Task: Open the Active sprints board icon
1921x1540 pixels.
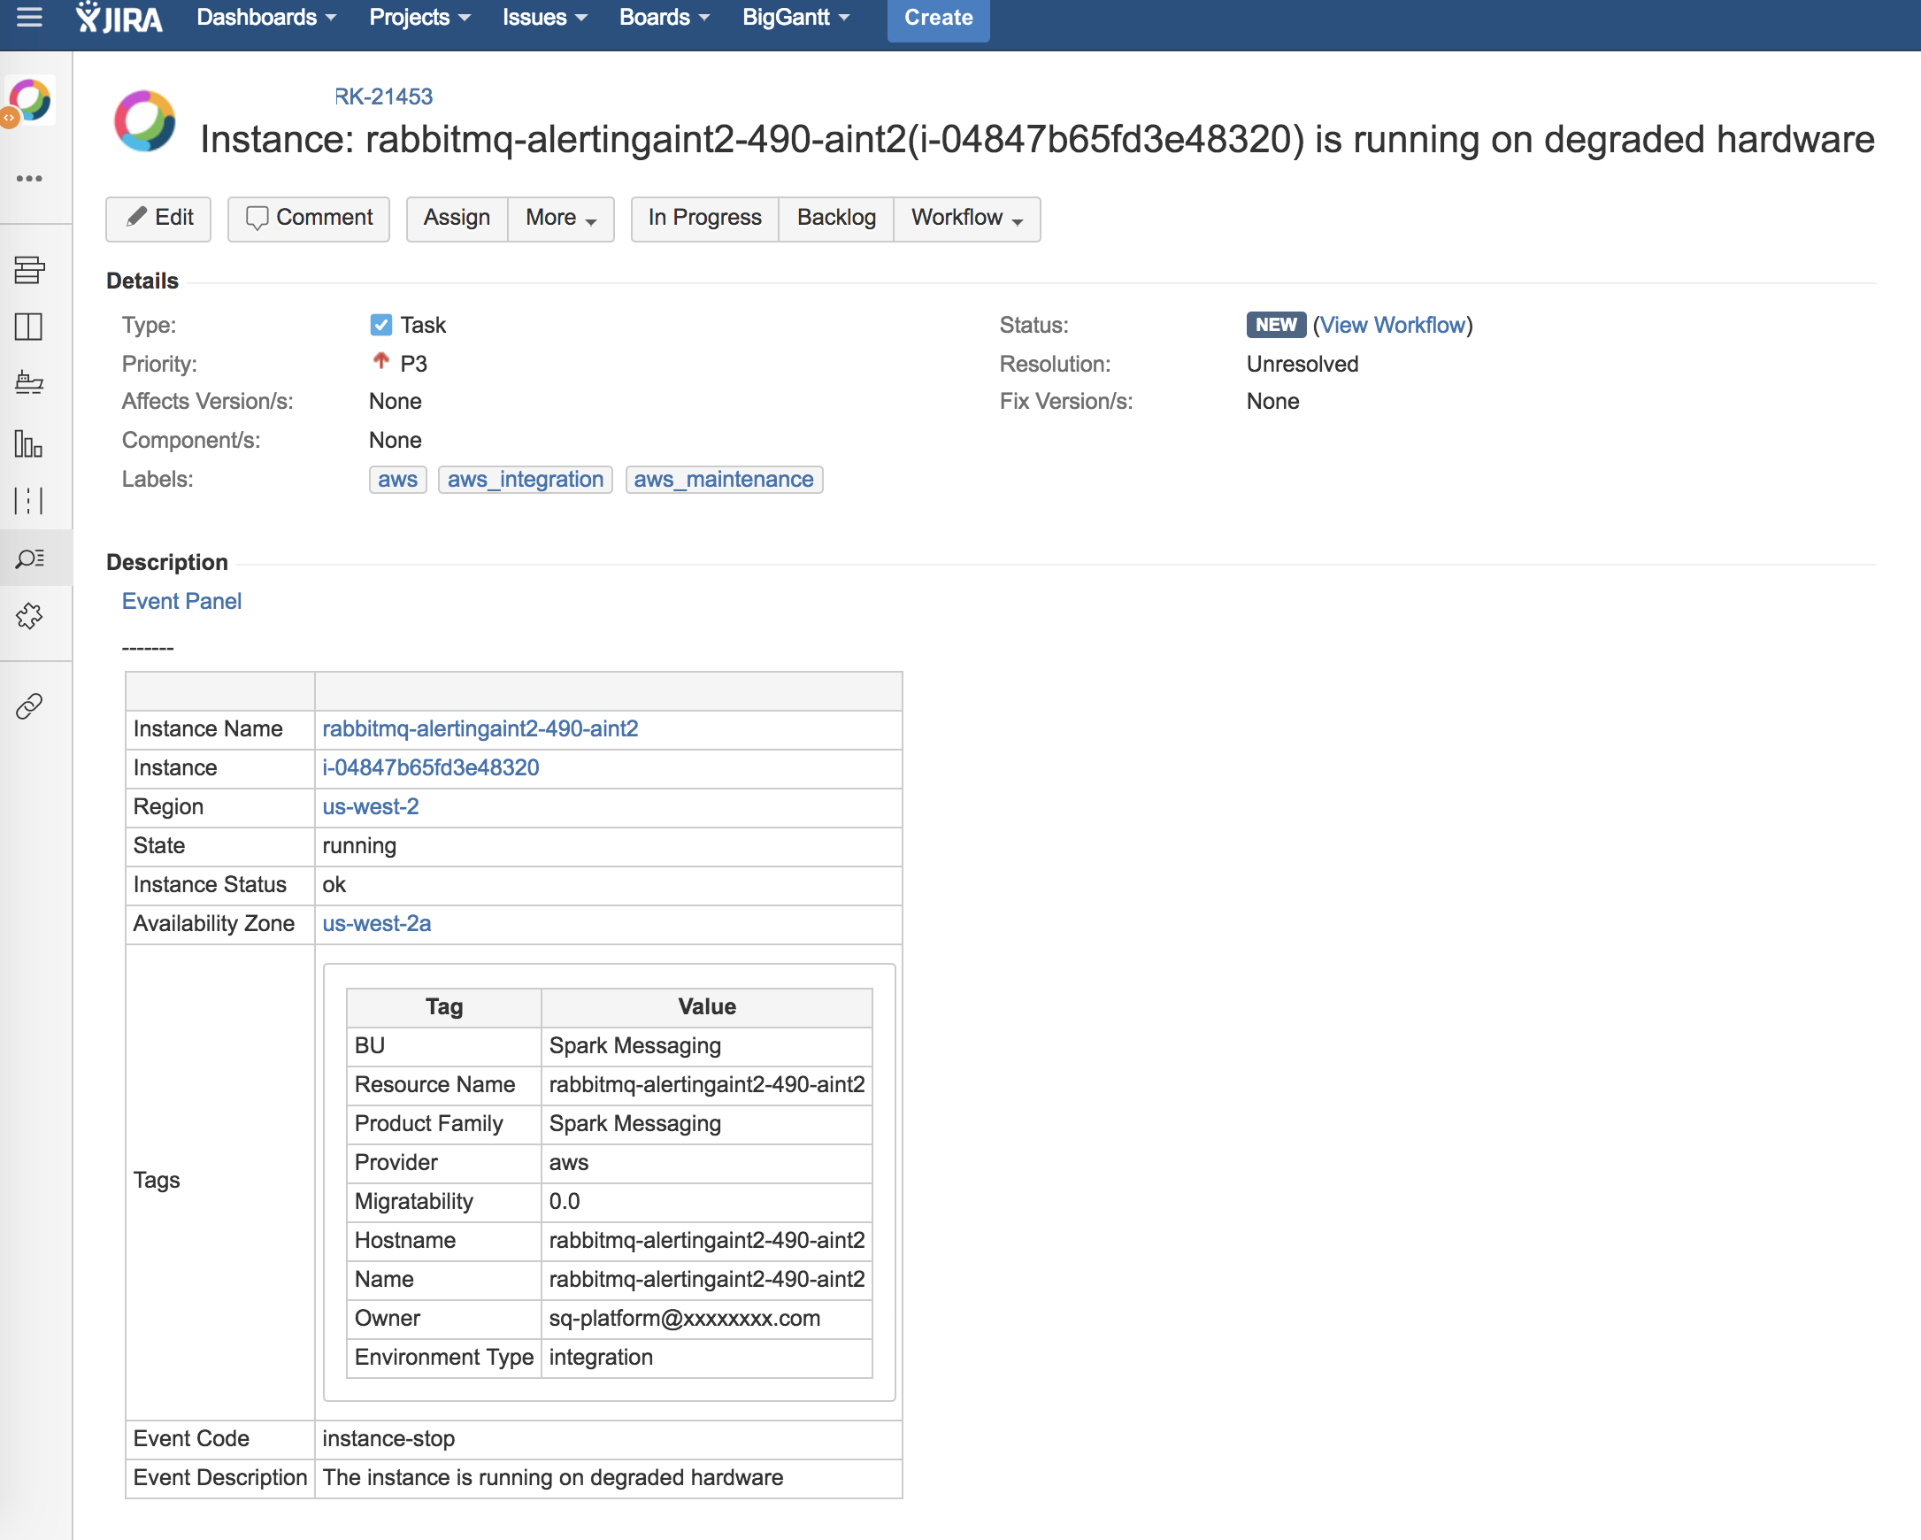Action: pos(29,327)
